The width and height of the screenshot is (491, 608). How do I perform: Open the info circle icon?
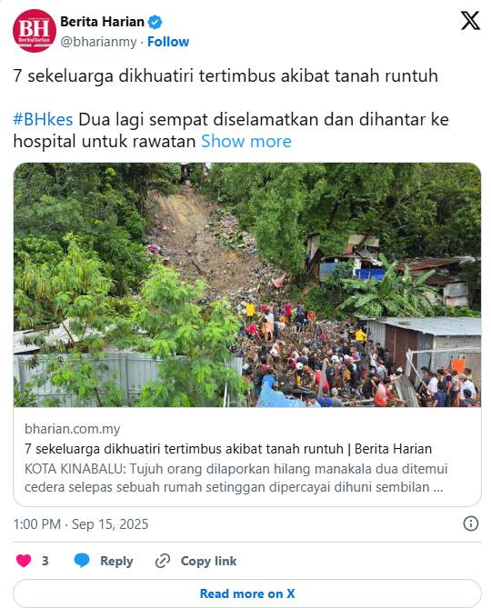471,523
